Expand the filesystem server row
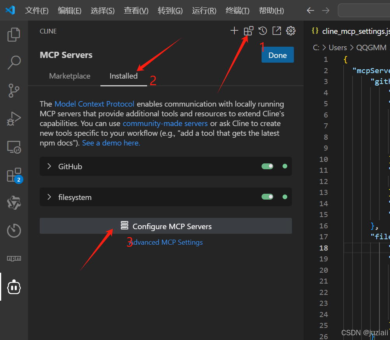Screen dimensions: 390x340 click(49, 197)
